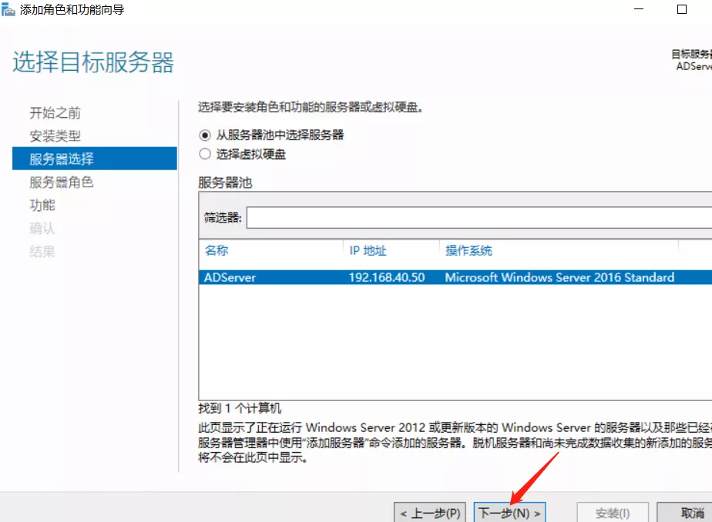This screenshot has width=712, height=522.
Task: Sort the list by IP 地址 column
Action: pos(368,250)
